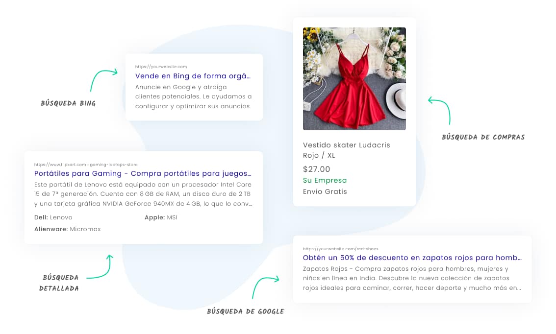Click the green arrow above Búsqueda de Google
Screen dimensions: 556x334
(x=265, y=286)
